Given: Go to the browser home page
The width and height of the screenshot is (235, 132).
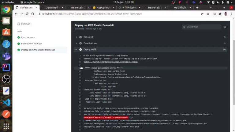Looking at the screenshot, I should (33, 14).
